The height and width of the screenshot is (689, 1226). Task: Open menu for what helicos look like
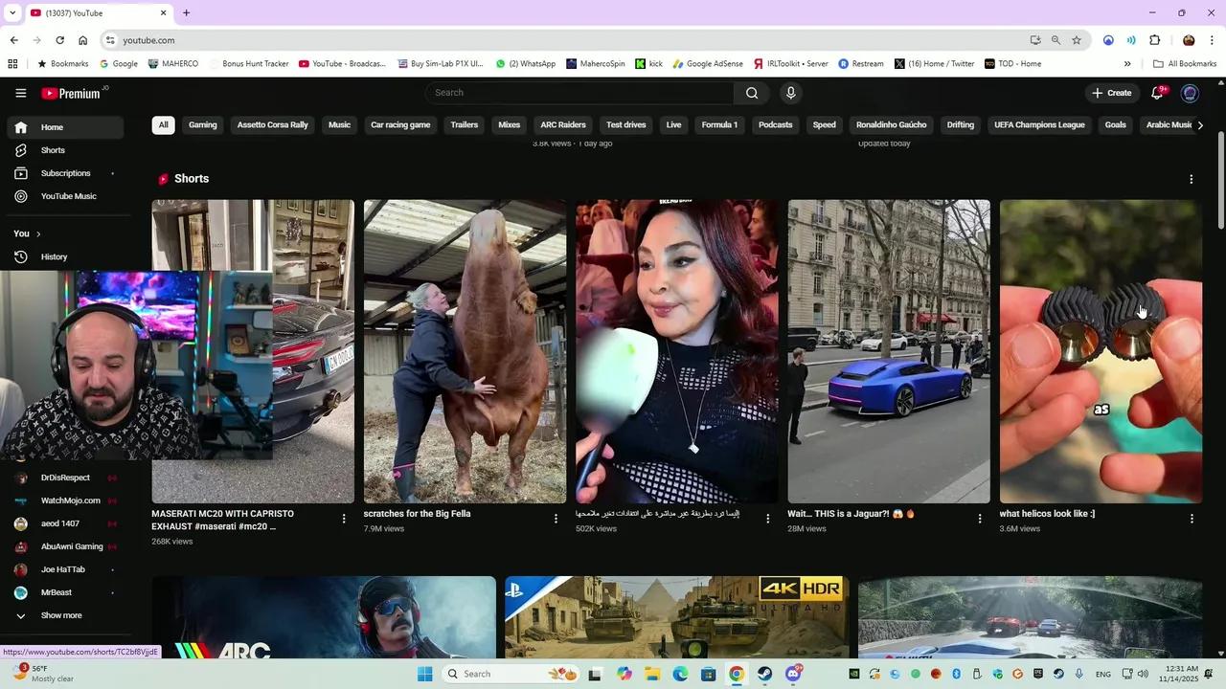pos(1192,519)
